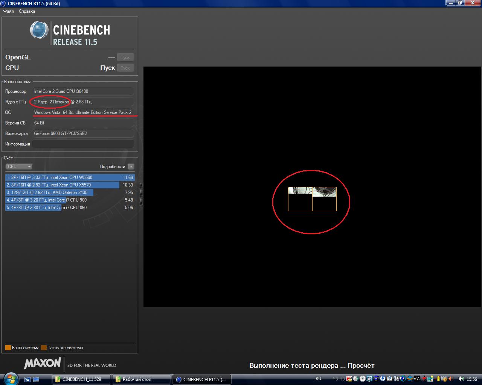Click the CINEBENCH globe logo icon

39,30
